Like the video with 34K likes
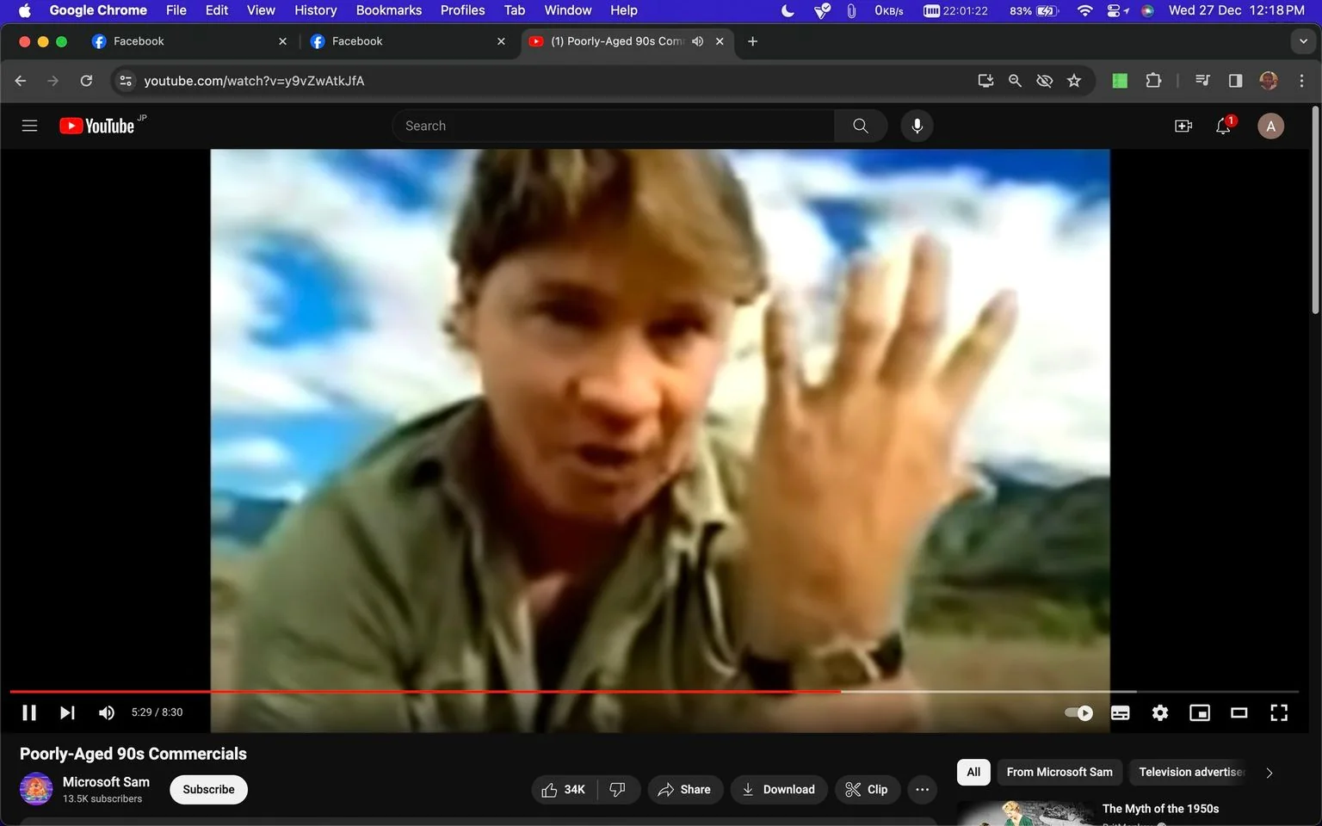Screen dimensions: 1322x826 coord(565,789)
